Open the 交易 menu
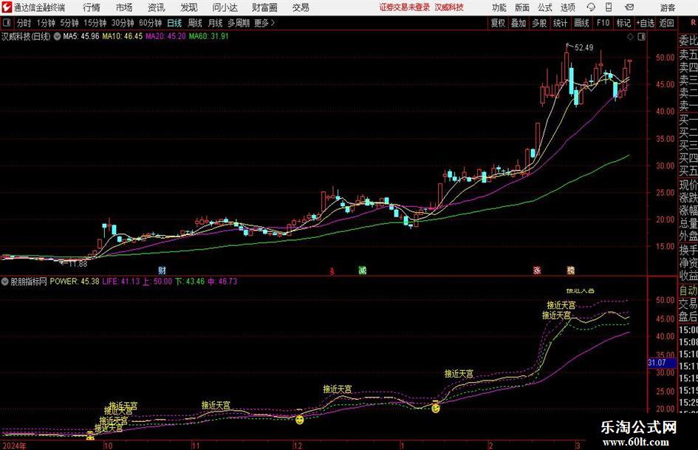Image resolution: width=698 pixels, height=450 pixels. coord(301,7)
